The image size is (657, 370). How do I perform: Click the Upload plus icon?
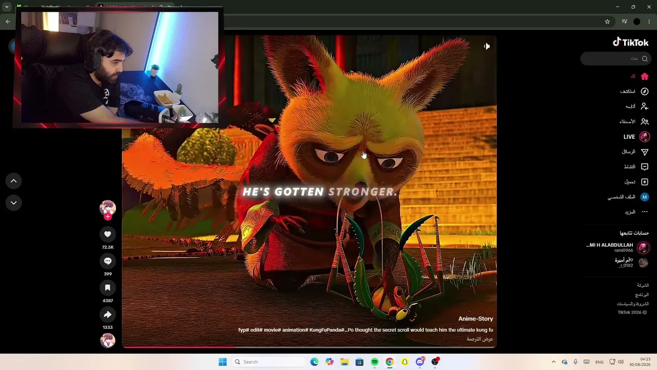[645, 182]
